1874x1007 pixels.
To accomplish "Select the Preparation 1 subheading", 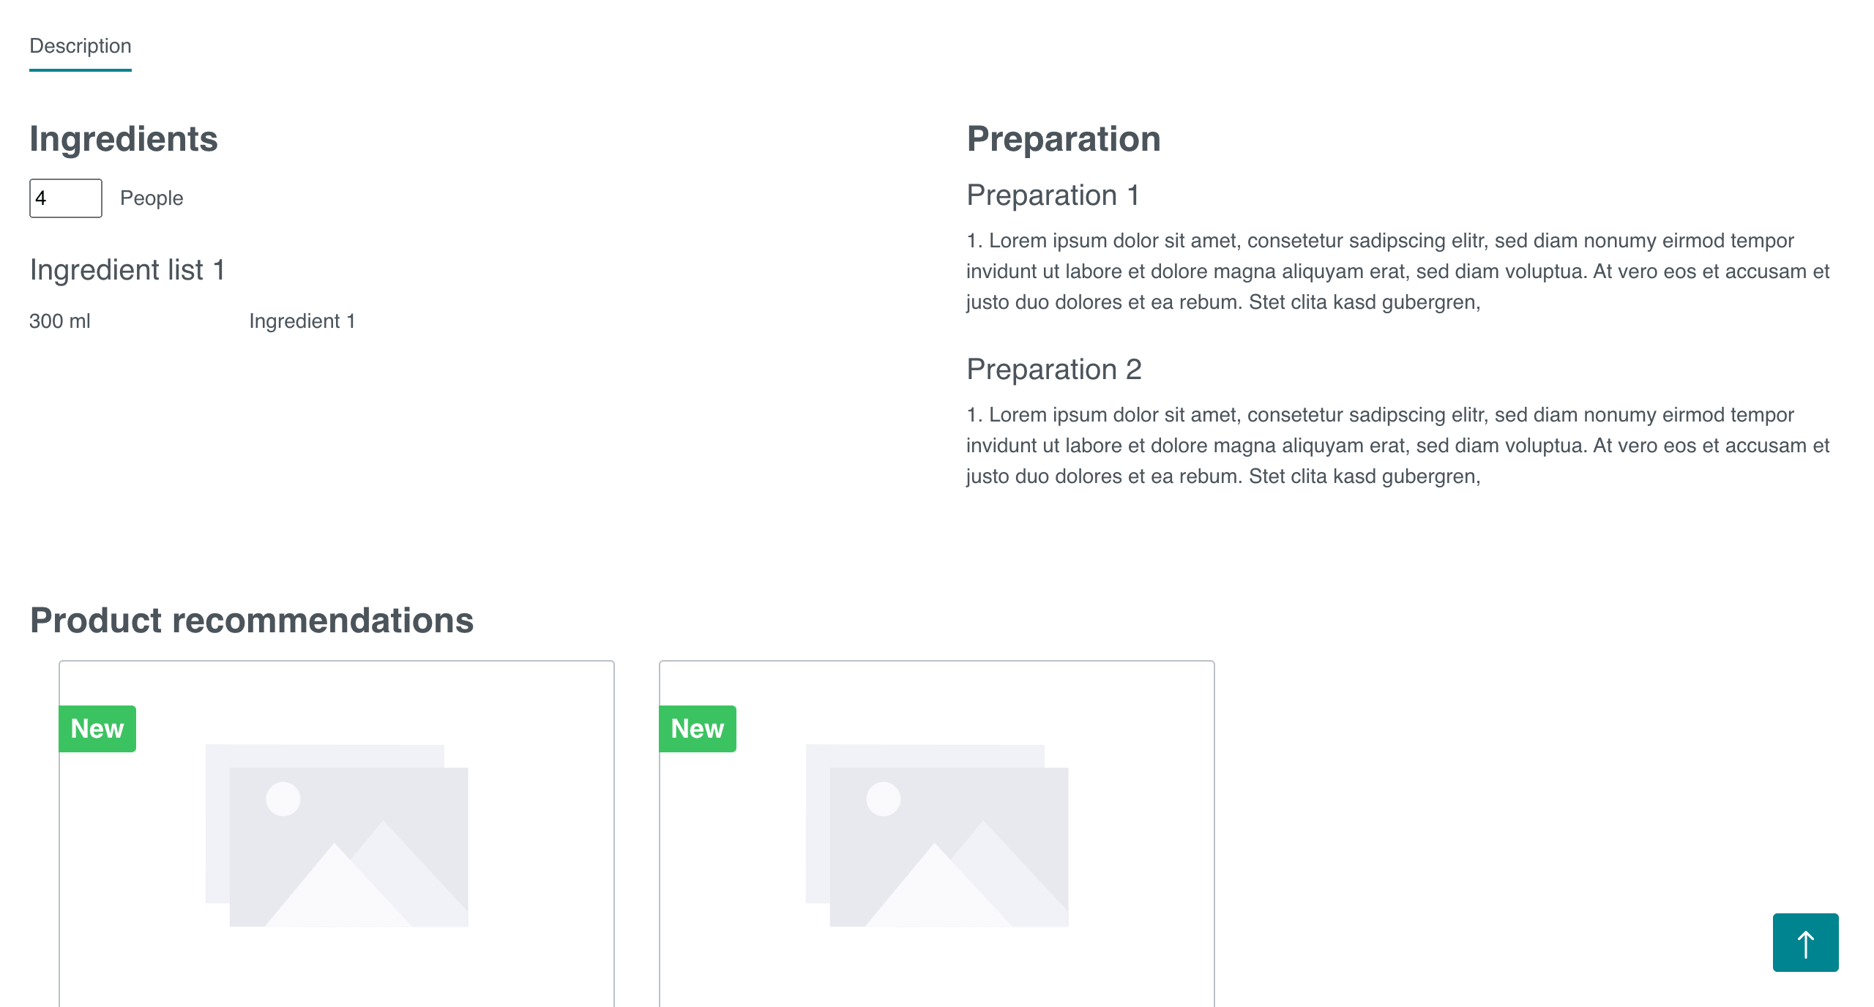I will [x=1053, y=195].
